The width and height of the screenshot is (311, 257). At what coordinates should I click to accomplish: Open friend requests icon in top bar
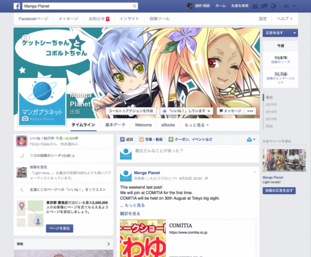[255, 6]
